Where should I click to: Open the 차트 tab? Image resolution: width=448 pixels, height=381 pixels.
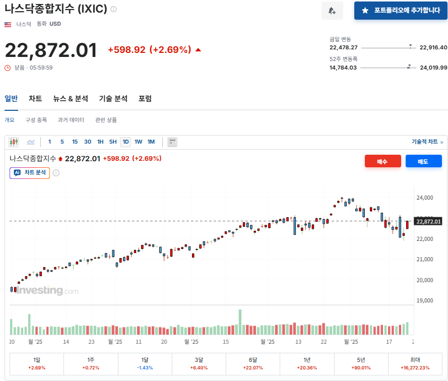coord(35,99)
